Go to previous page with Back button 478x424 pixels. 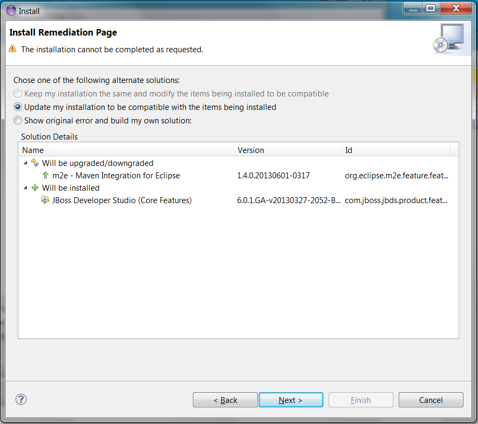[x=225, y=400]
